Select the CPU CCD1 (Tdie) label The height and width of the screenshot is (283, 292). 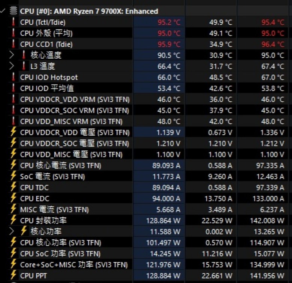point(46,44)
